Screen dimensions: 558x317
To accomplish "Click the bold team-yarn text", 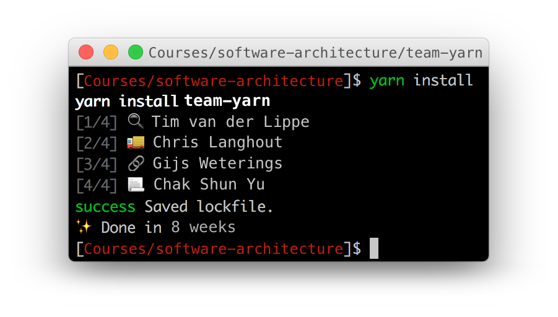I will click(227, 101).
